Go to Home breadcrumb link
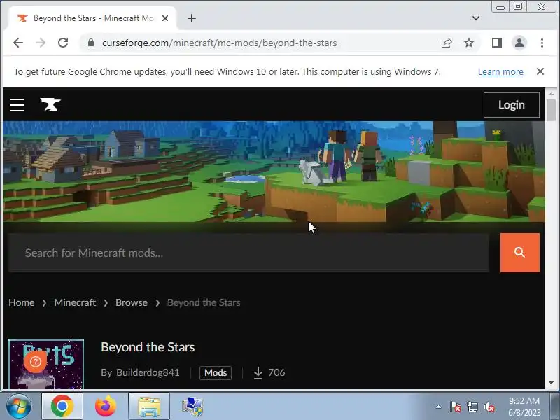 click(22, 302)
